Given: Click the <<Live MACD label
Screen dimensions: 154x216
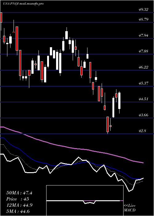Looking at the screenshot, I should [130, 208].
